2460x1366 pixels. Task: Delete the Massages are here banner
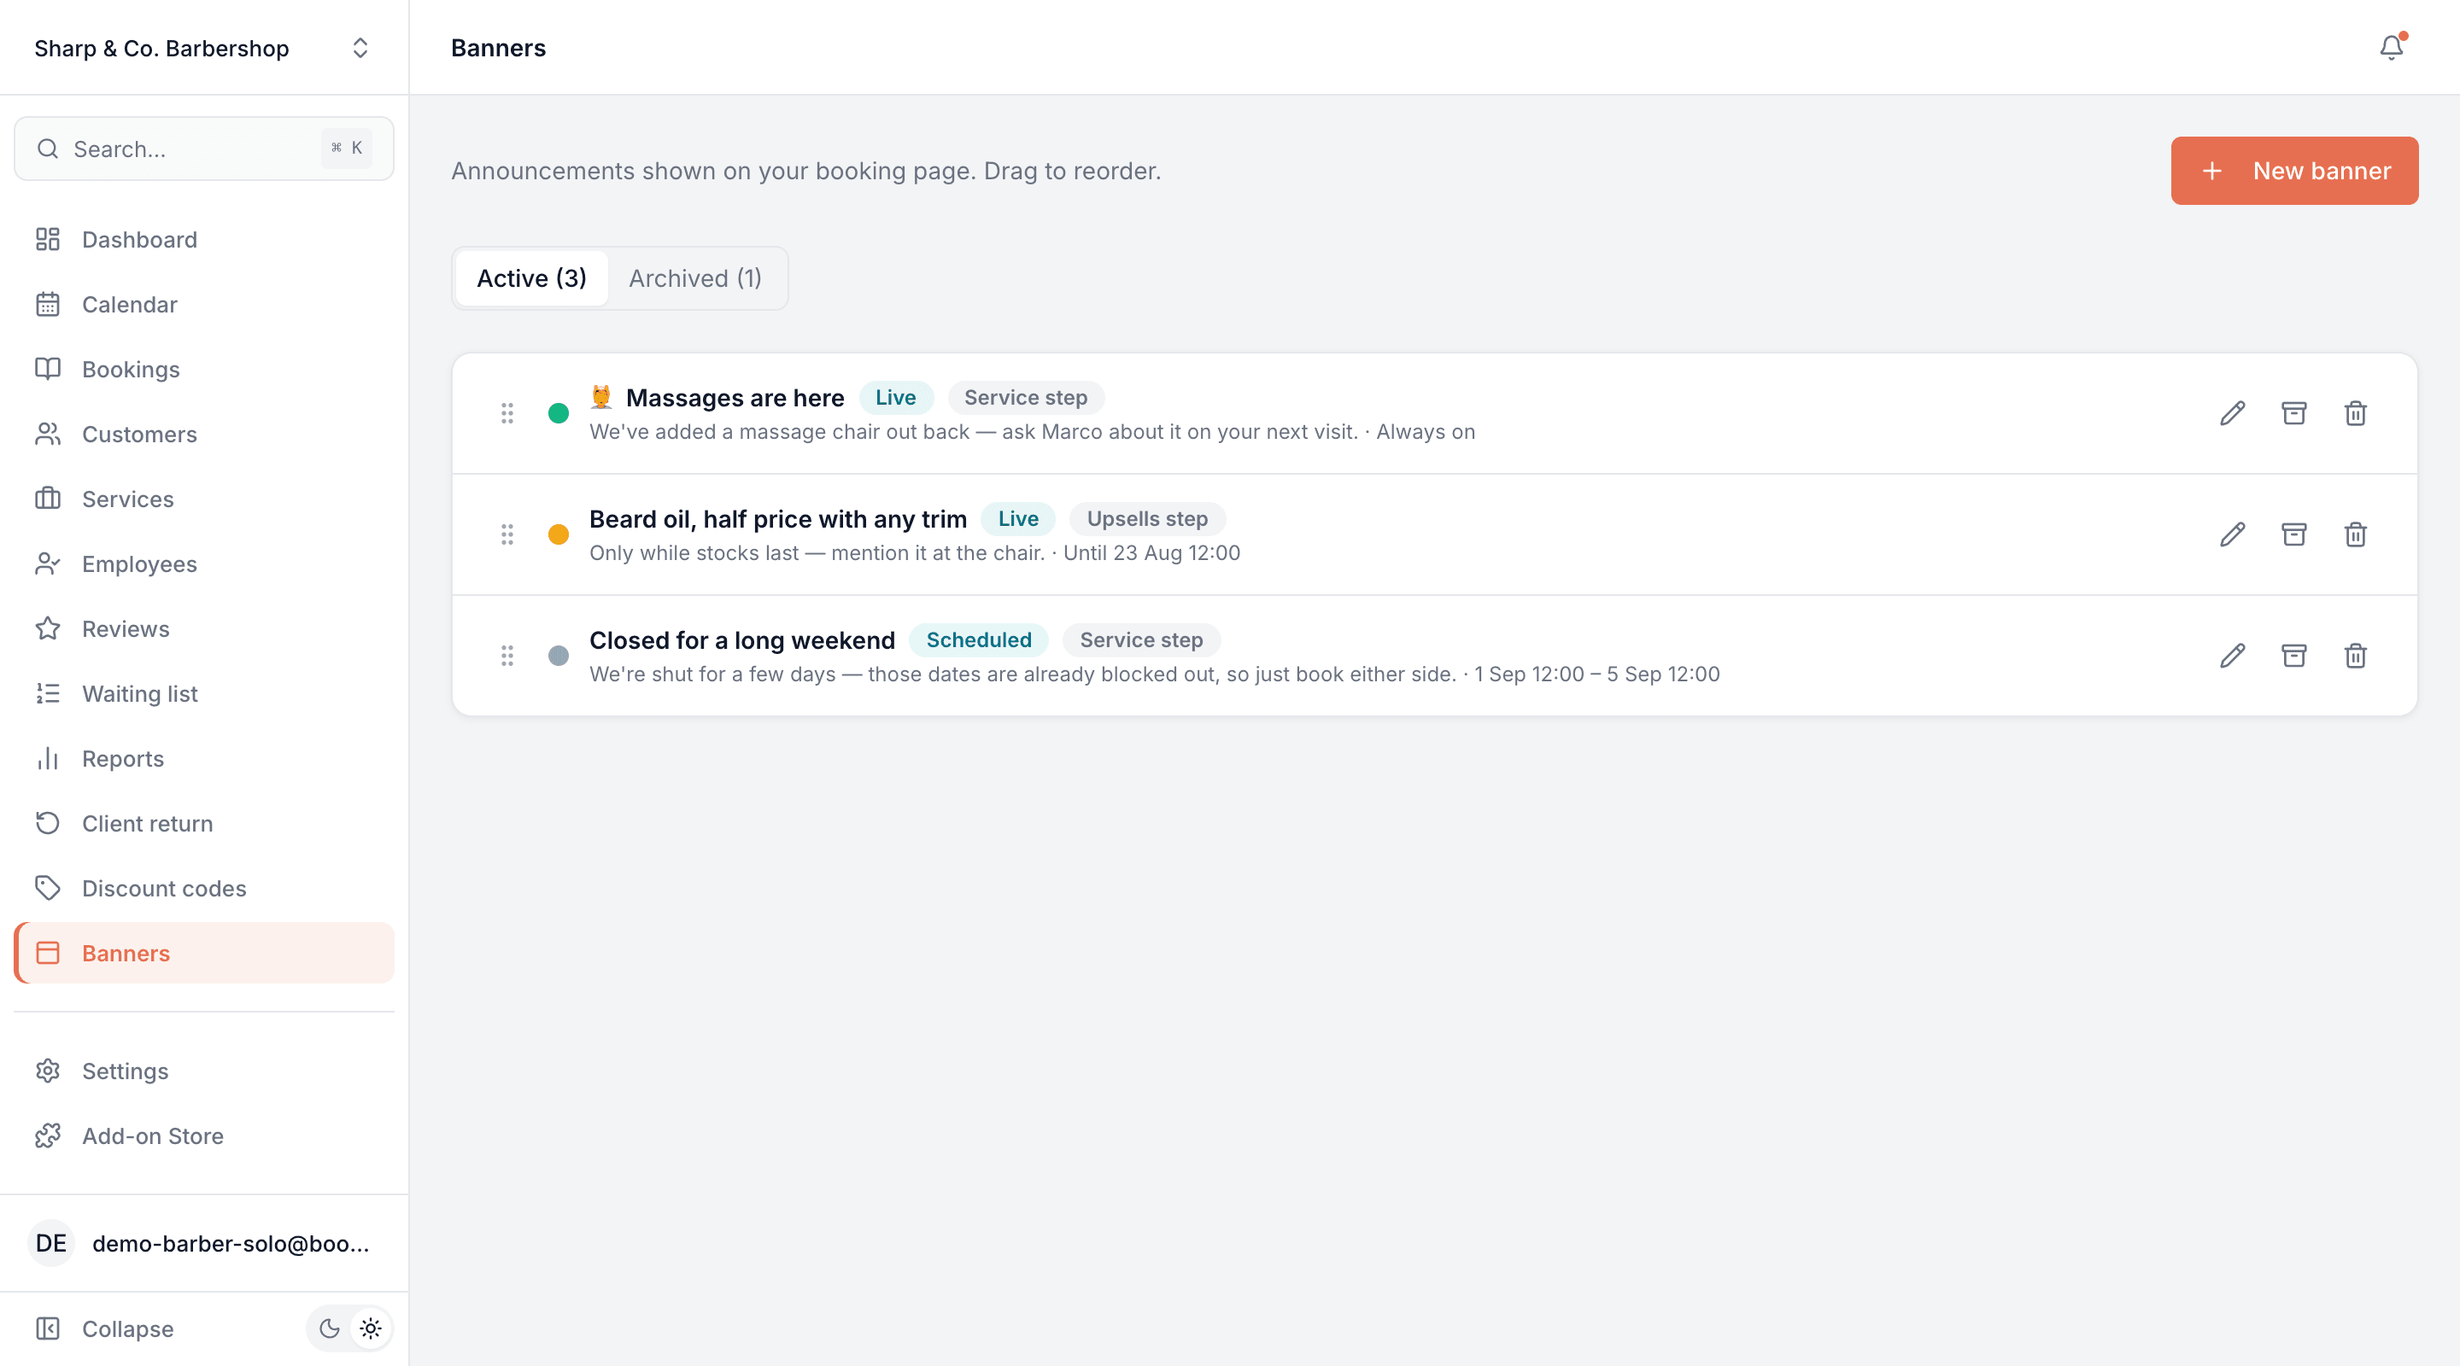click(x=2355, y=413)
